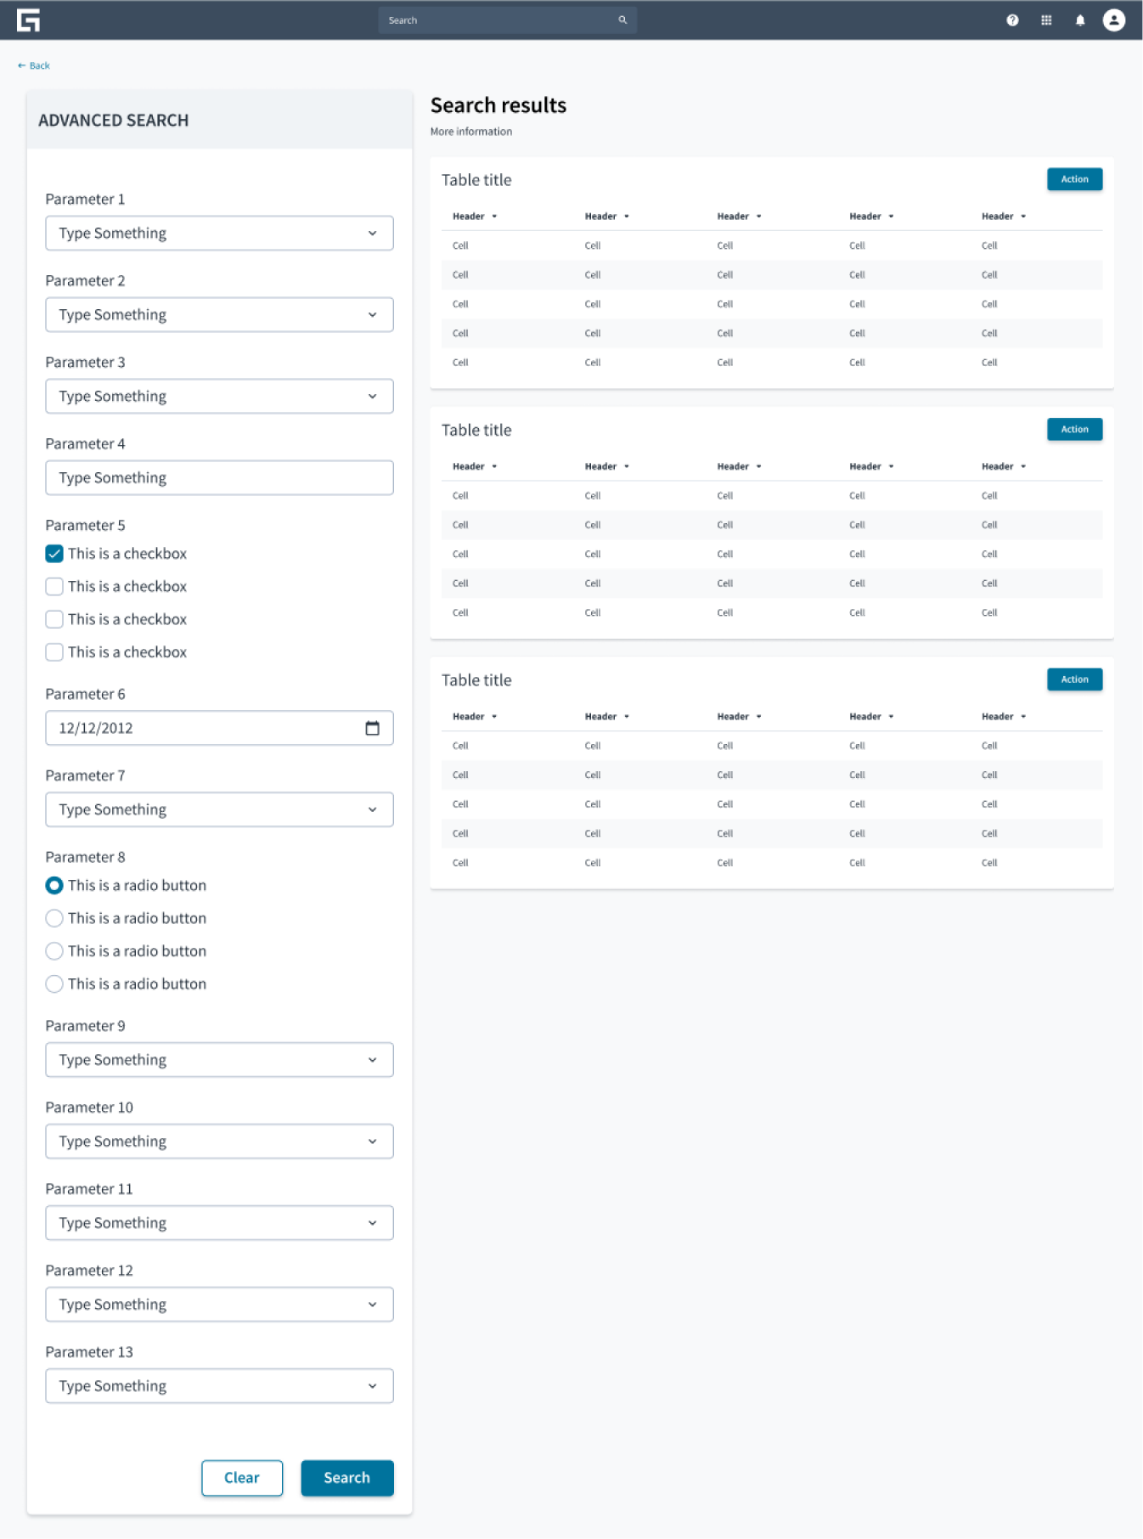Open the user profile avatar icon
The image size is (1143, 1539).
(1114, 20)
